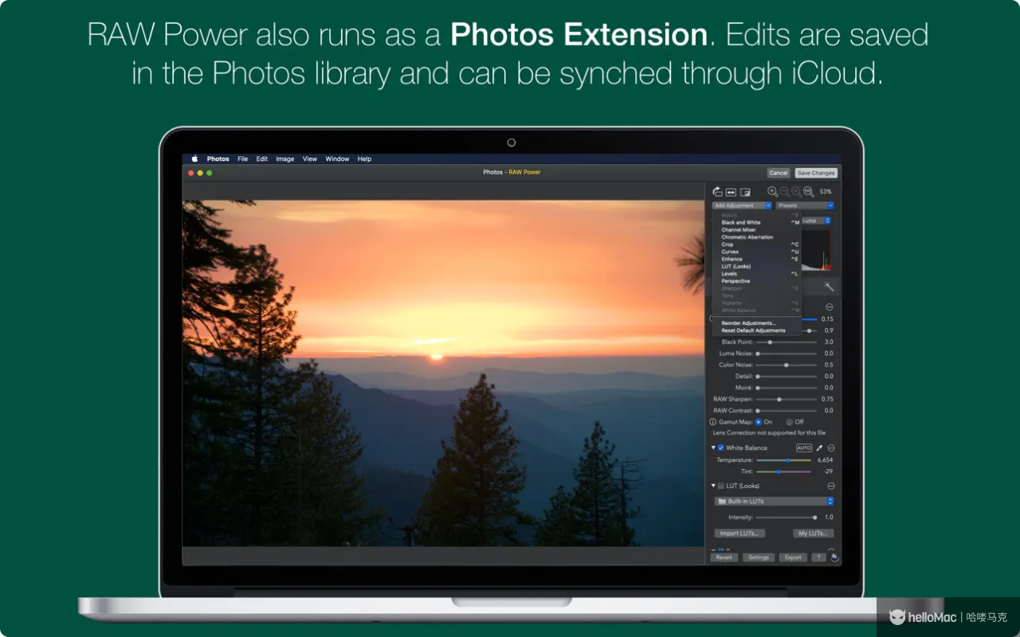
Task: Choose Levels from adjustment list
Action: point(757,274)
